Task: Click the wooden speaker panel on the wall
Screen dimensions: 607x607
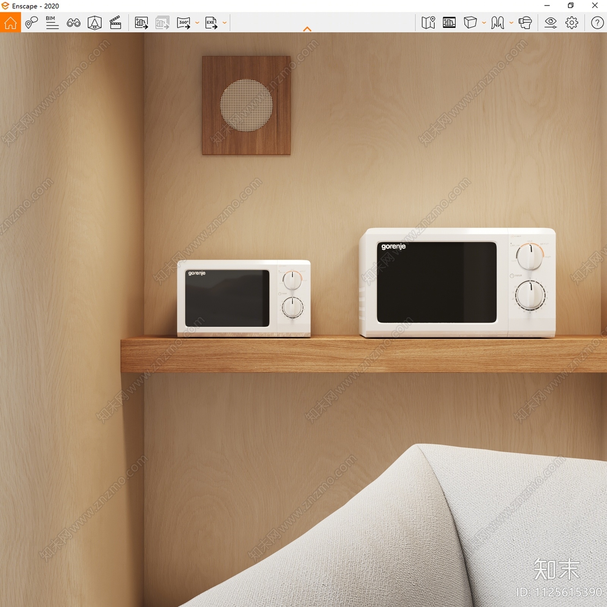Action: pos(246,105)
